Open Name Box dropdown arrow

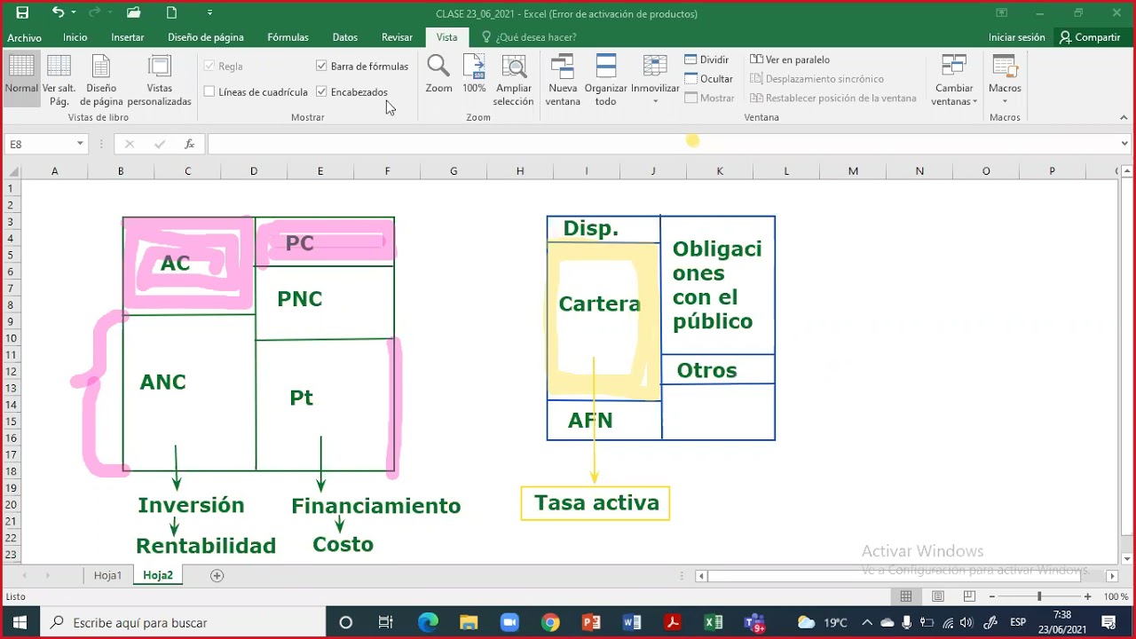pyautogui.click(x=80, y=144)
